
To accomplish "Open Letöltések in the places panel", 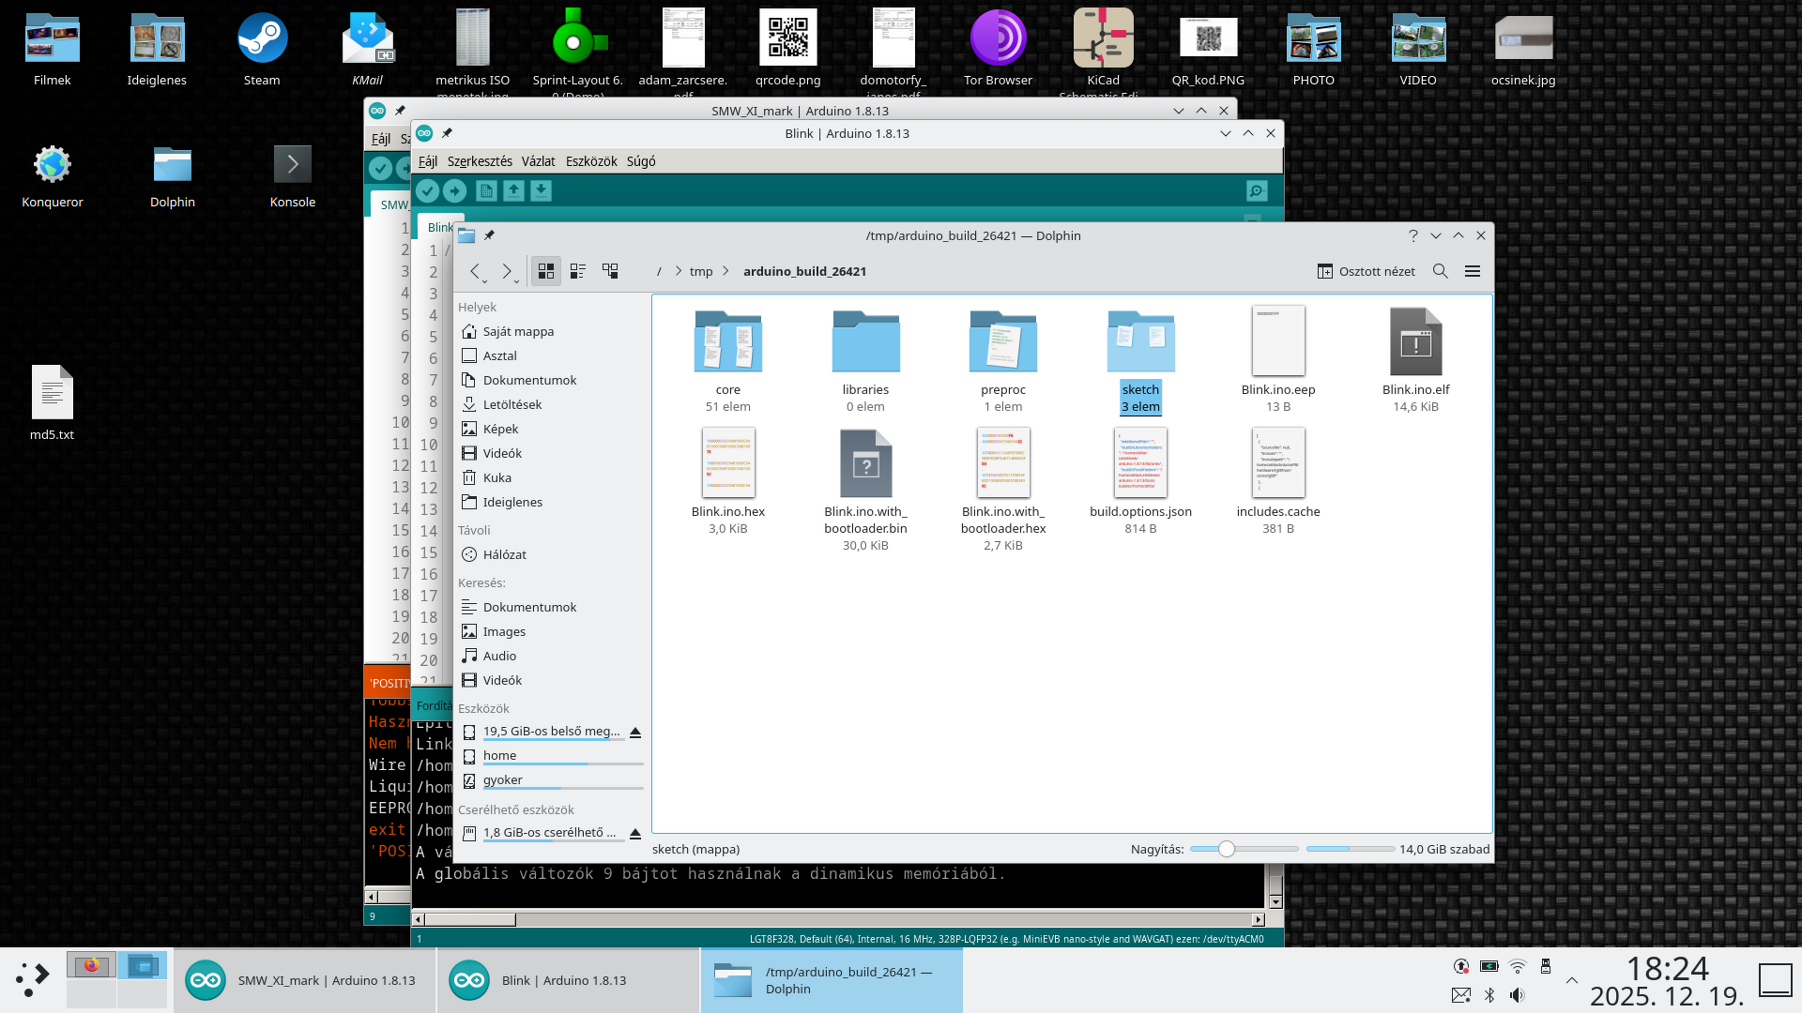I will [x=512, y=404].
